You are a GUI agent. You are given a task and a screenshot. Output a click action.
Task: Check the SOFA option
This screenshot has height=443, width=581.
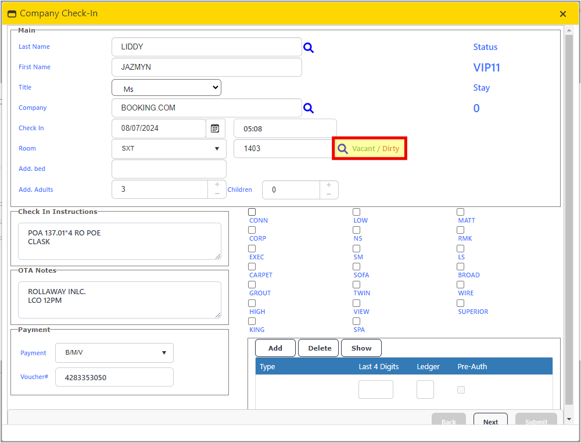point(357,266)
